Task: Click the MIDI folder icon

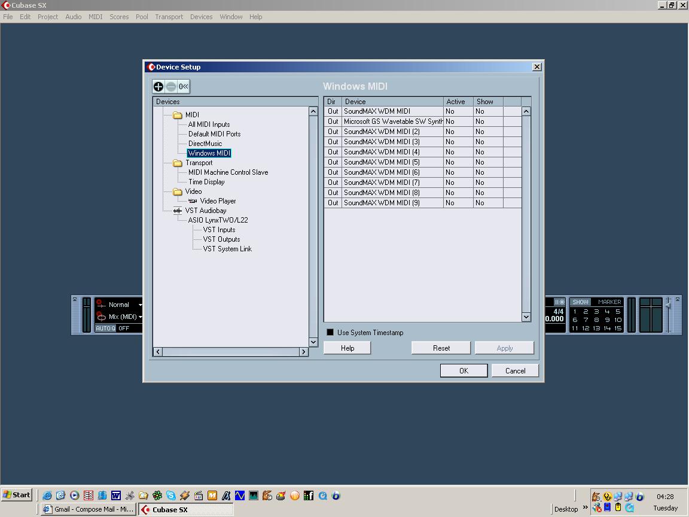Action: click(x=178, y=115)
